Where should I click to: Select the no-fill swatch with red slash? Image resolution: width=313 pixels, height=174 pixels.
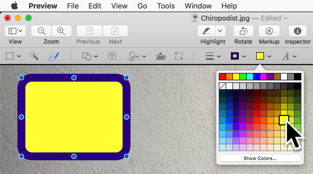click(222, 86)
